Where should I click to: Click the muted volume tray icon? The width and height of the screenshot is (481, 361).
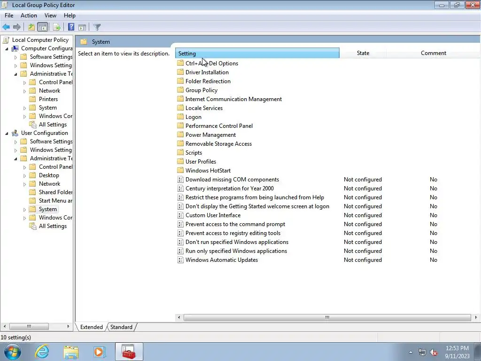tap(434, 353)
